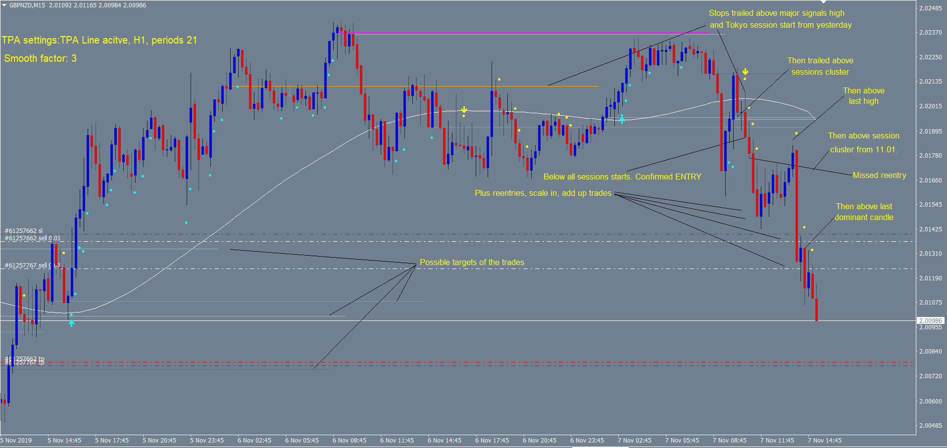This screenshot has width=947, height=448.
Task: Click the '5 Nov 23:45' time axis label
Action: click(x=207, y=441)
